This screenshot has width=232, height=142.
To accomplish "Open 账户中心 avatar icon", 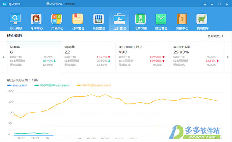I will pos(36,19).
